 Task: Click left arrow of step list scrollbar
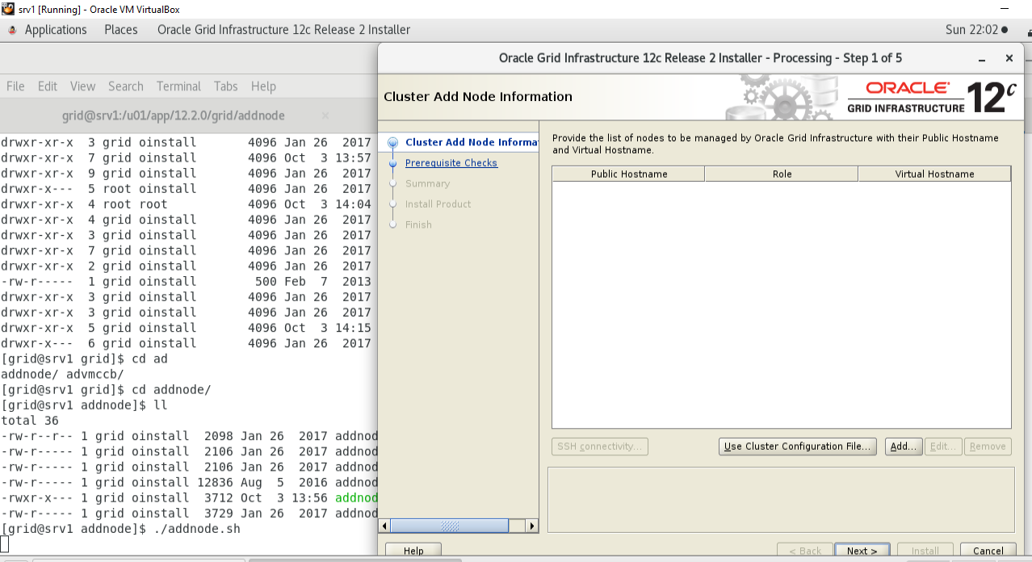[x=385, y=526]
